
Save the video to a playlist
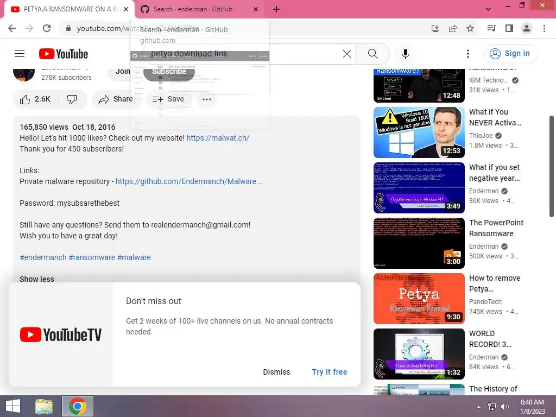[168, 99]
